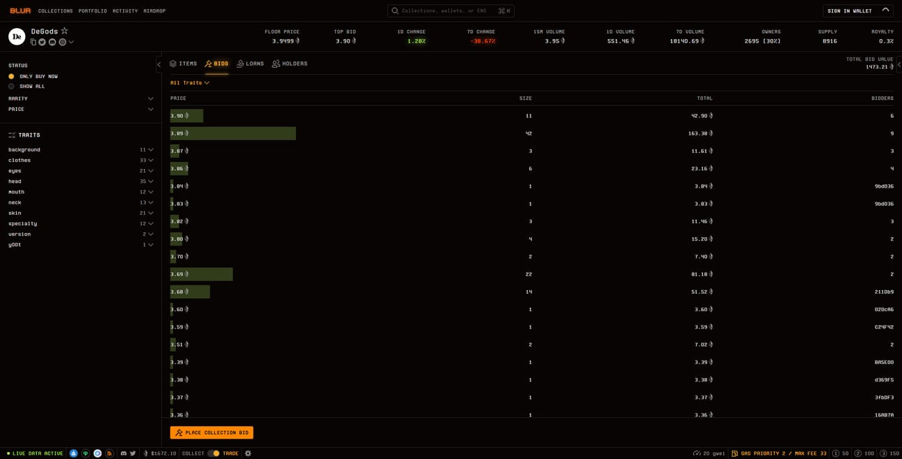Expand the version trait

[81, 234]
